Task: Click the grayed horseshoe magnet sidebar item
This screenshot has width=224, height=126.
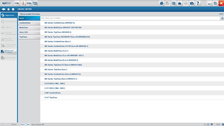Action: coord(8,21)
